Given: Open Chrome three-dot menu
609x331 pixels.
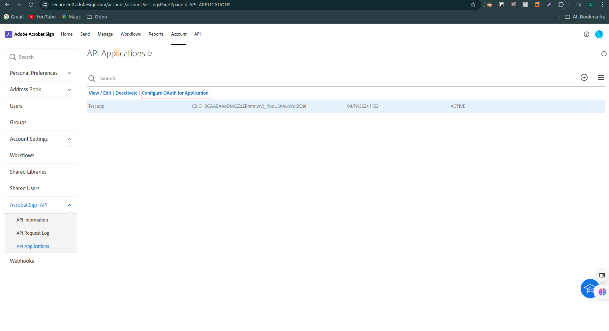Looking at the screenshot, I should [602, 5].
